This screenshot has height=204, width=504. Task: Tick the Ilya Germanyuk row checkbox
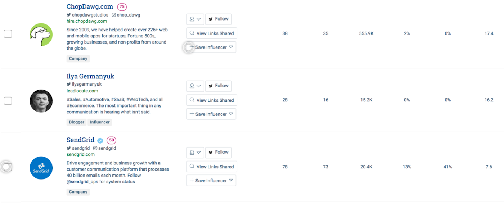pyautogui.click(x=8, y=101)
